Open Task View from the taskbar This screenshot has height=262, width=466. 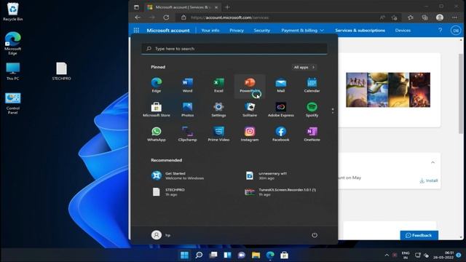click(213, 255)
